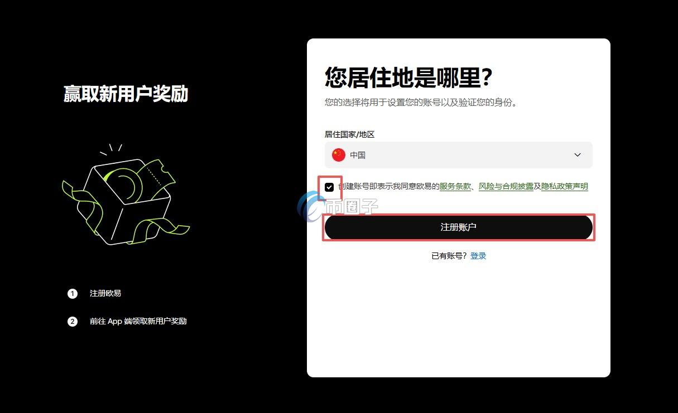Click the circled 2 beside 前往 App 端领取新用户奖励

coord(73,321)
